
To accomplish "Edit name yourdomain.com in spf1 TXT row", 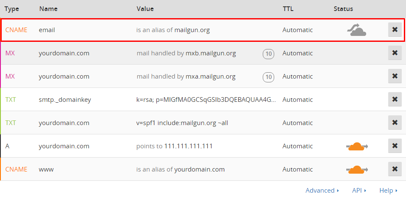I will (x=64, y=123).
